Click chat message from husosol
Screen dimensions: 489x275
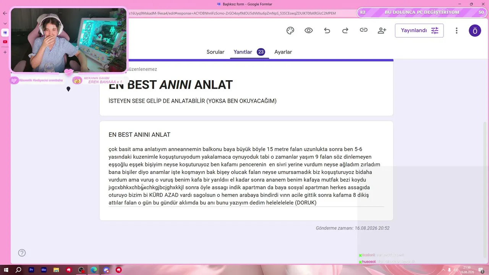pos(387,262)
